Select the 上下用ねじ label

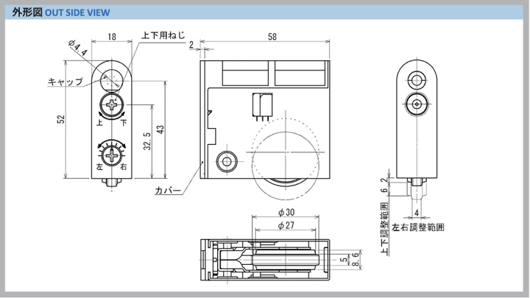click(x=160, y=36)
